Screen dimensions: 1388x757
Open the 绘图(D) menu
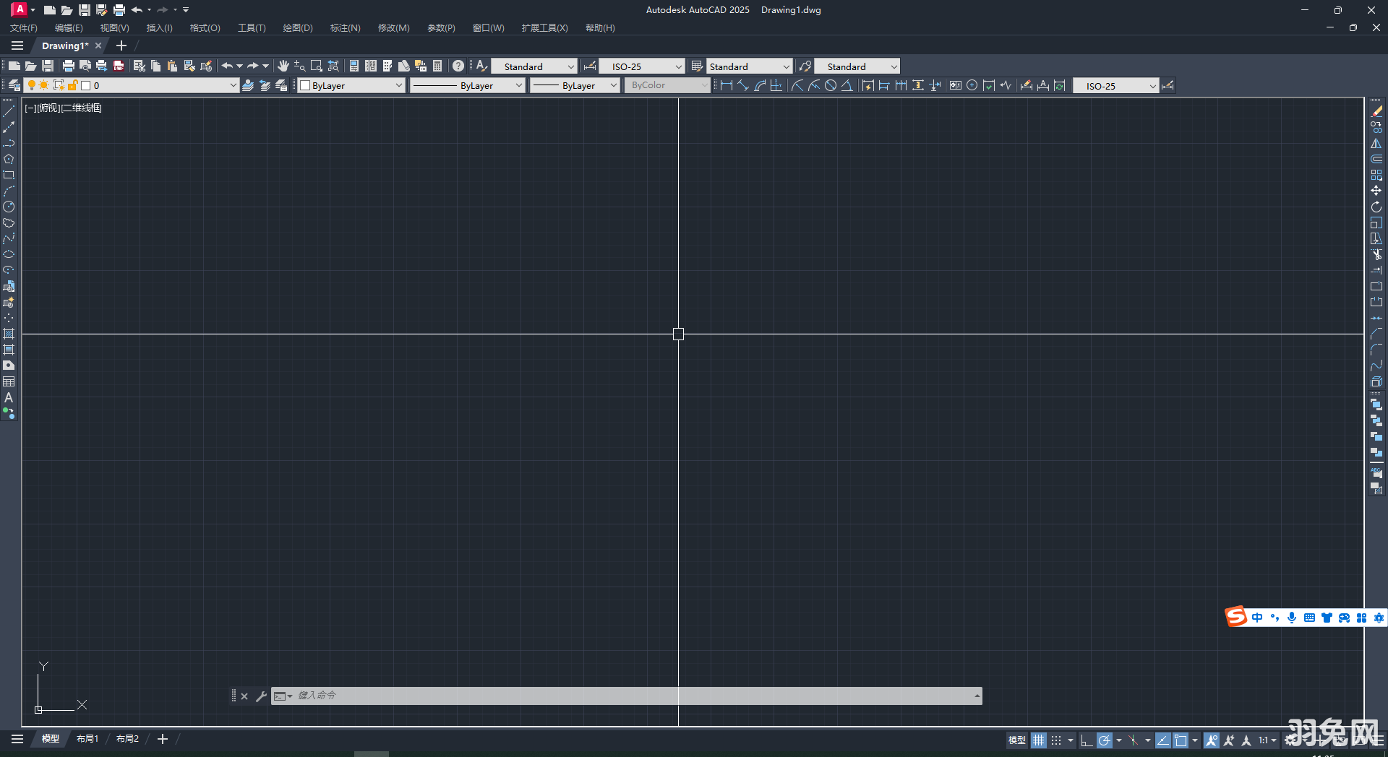pyautogui.click(x=296, y=27)
